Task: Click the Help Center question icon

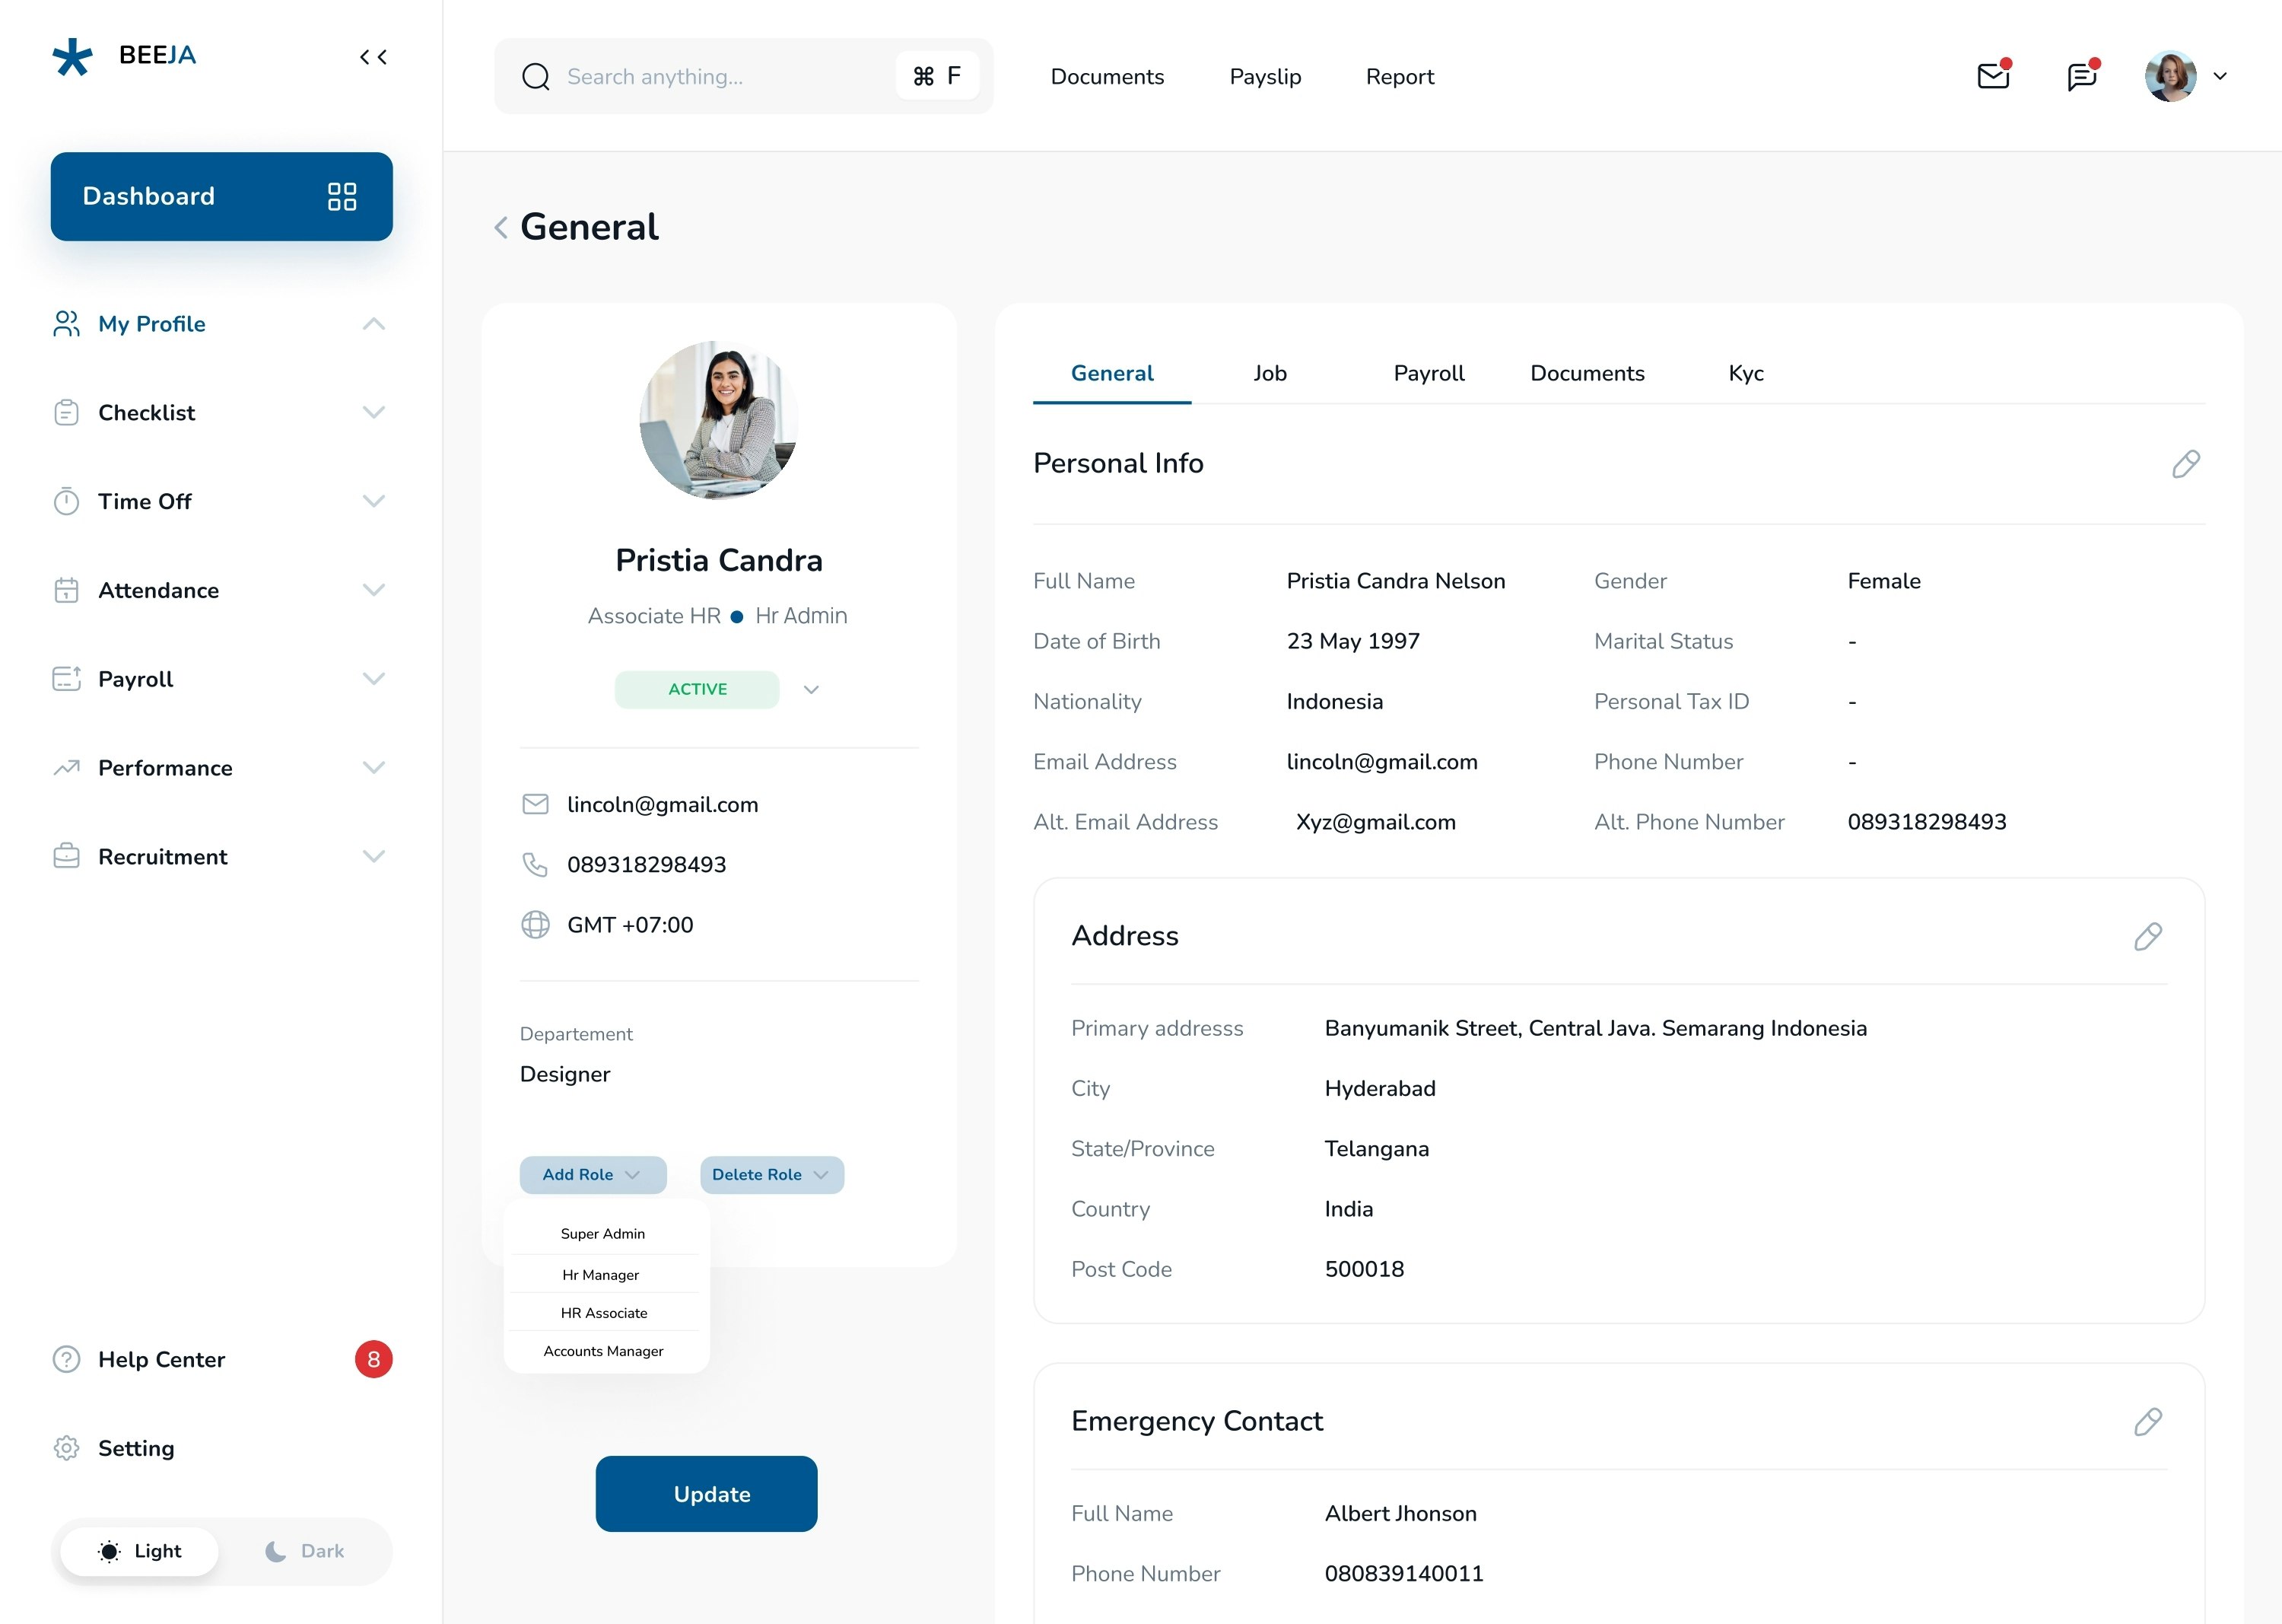Action: pyautogui.click(x=66, y=1359)
